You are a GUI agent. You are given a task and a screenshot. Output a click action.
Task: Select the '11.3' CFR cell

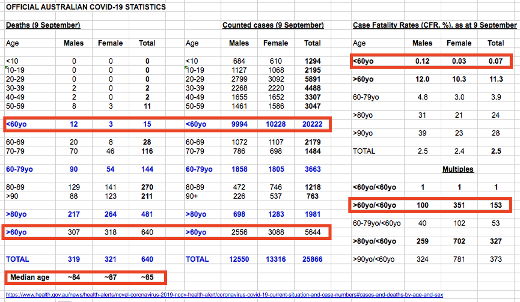pos(496,79)
